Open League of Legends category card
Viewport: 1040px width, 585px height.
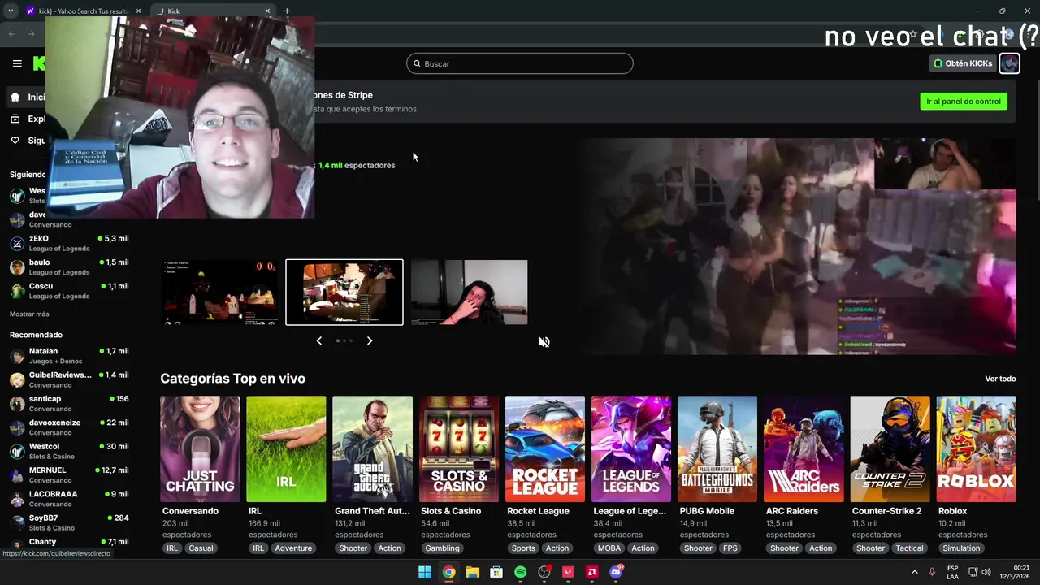[x=631, y=448]
